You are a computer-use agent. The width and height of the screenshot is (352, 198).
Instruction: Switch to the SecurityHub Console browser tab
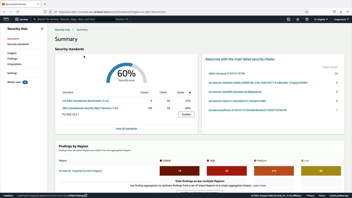click(x=21, y=4)
